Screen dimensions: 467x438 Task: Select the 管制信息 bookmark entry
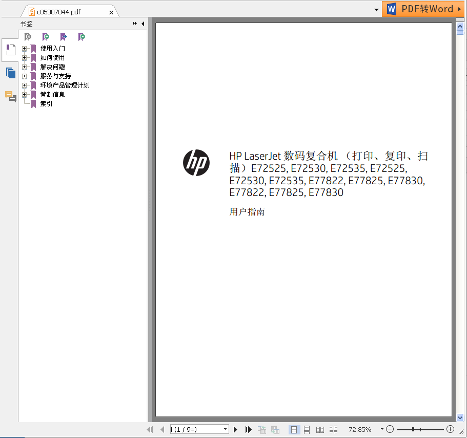52,95
